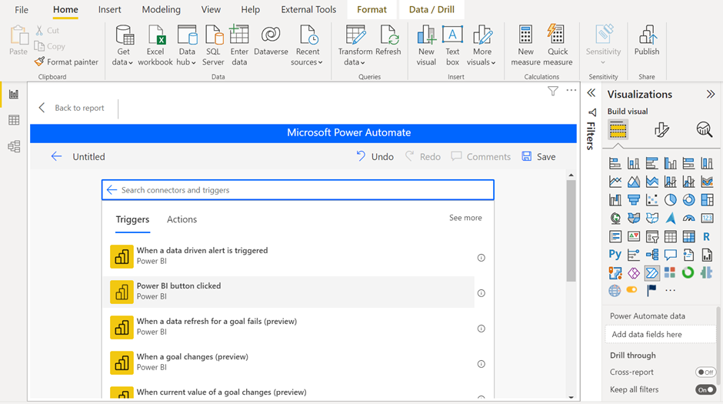Select the KPI visual
723x404 pixels.
click(x=634, y=236)
